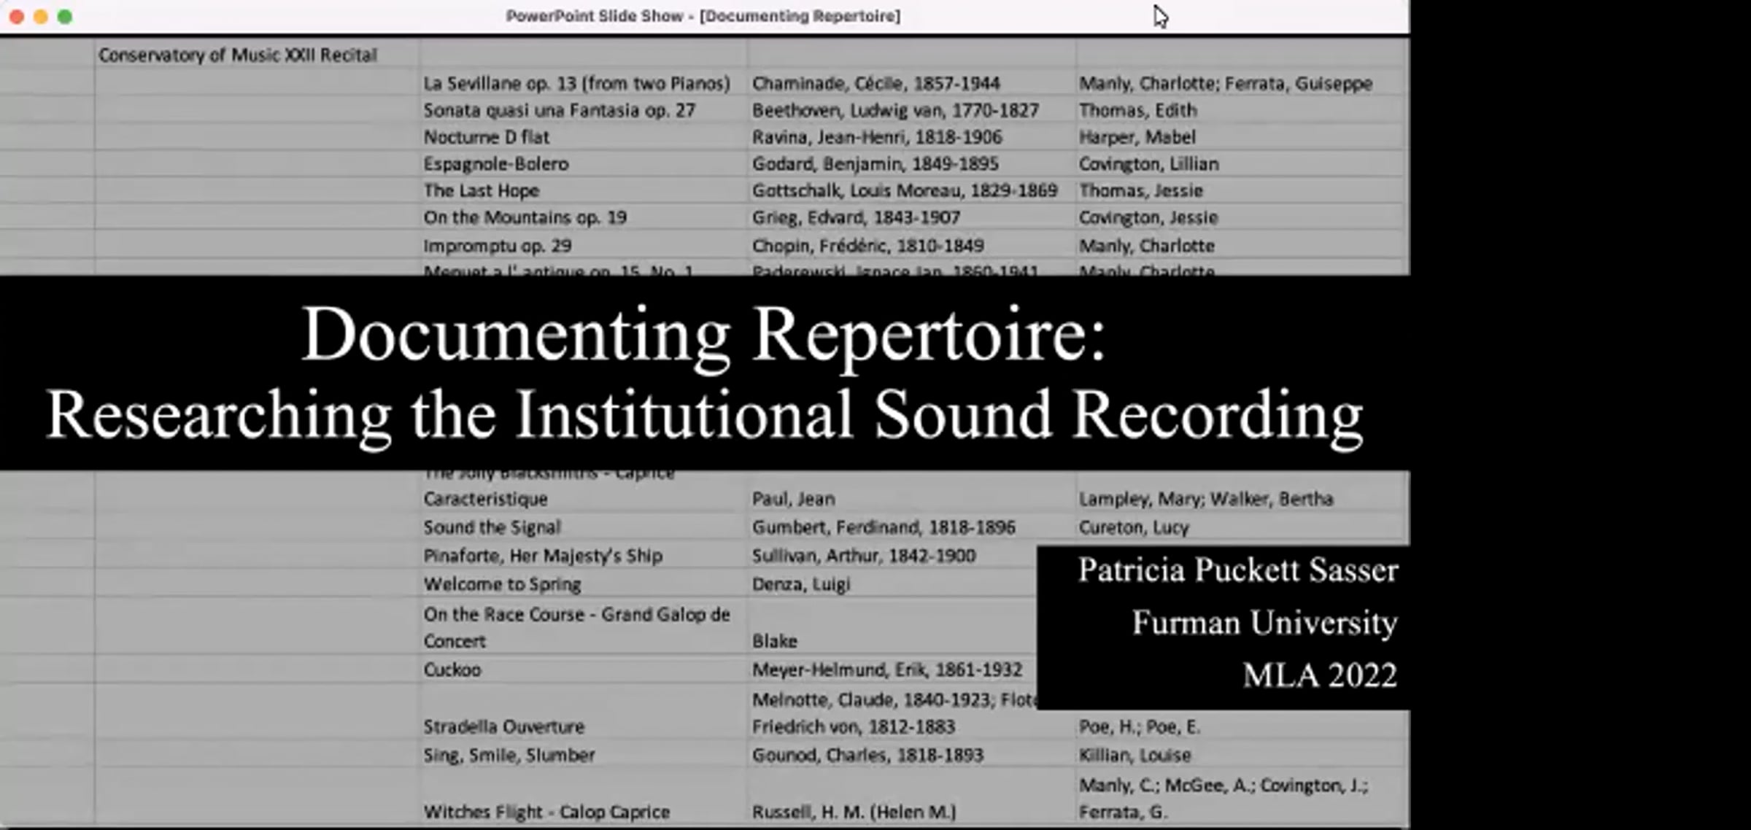
Task: Click the 'Furman University' text line
Action: tap(1264, 623)
